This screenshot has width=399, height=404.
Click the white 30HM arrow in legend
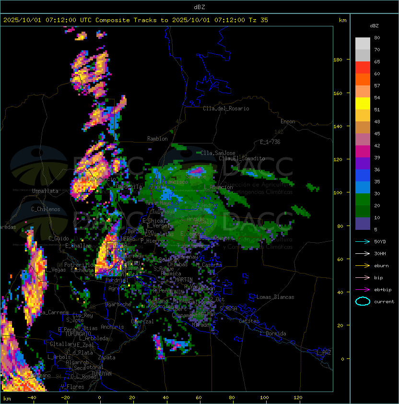point(363,254)
